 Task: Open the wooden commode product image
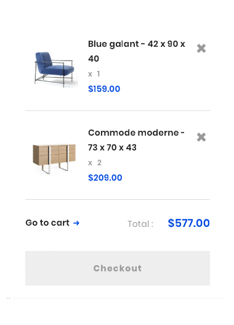pyautogui.click(x=54, y=158)
